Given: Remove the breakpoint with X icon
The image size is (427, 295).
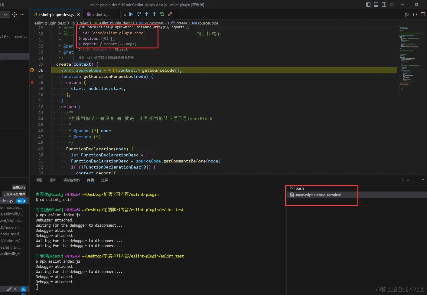Looking at the screenshot, I should (15, 289).
